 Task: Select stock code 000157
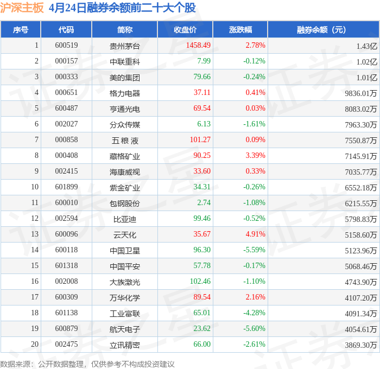tap(66, 61)
